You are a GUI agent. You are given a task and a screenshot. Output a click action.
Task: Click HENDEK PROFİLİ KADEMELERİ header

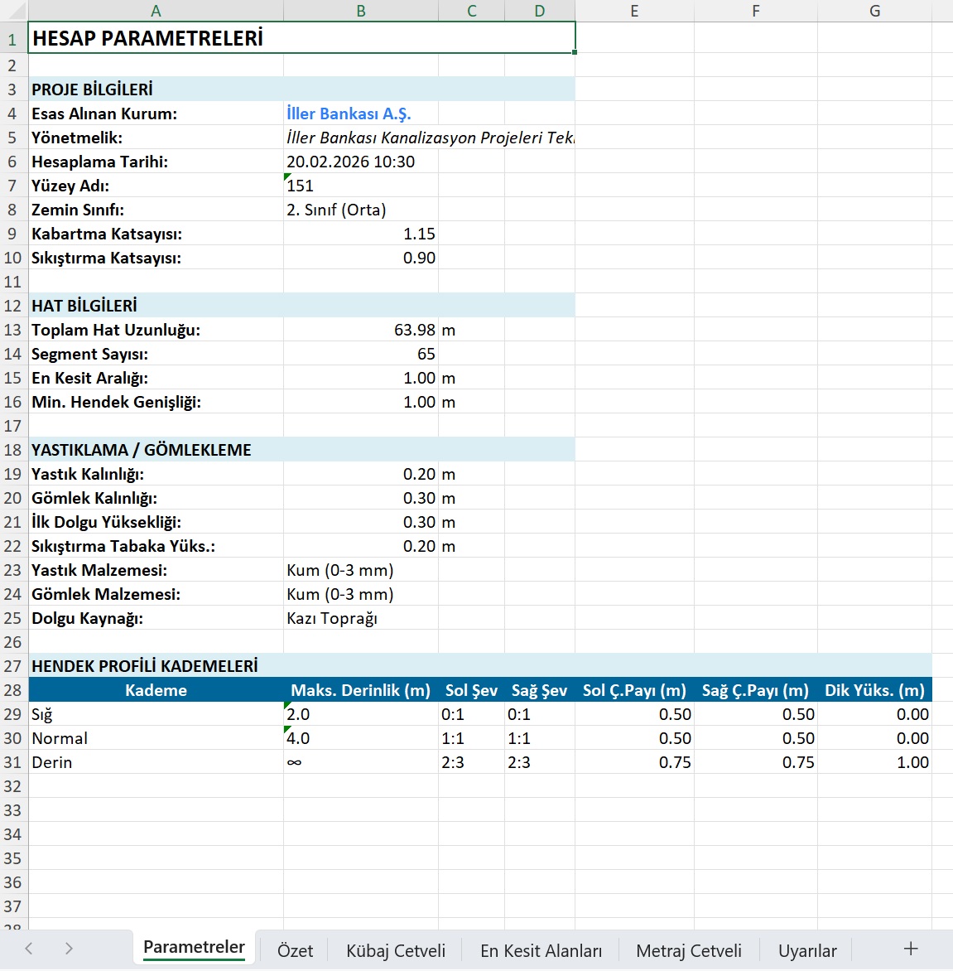(480, 666)
